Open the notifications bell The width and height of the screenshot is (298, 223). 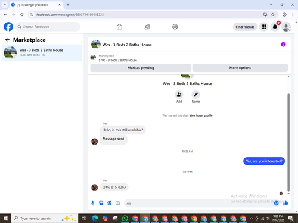tap(275, 27)
